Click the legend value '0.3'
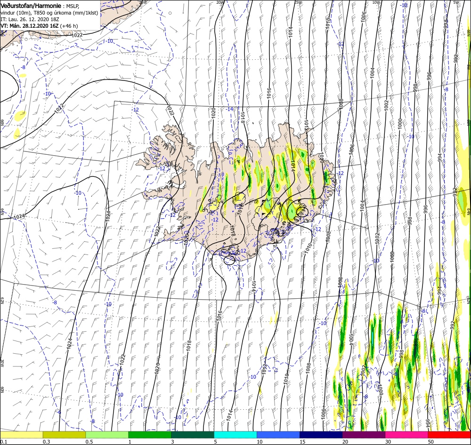Screen dimensions: 471x445 pyautogui.click(x=46, y=442)
